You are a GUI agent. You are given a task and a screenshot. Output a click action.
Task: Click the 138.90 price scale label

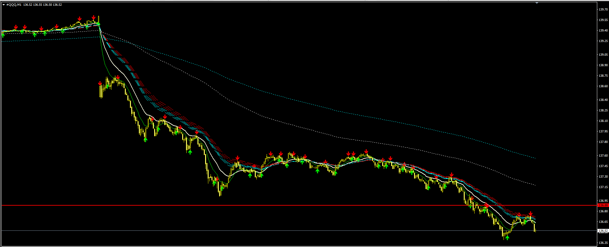coord(603,65)
